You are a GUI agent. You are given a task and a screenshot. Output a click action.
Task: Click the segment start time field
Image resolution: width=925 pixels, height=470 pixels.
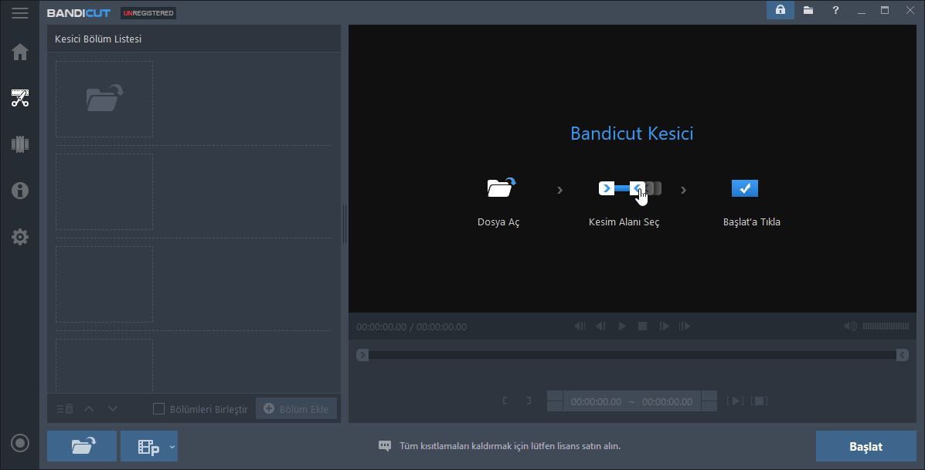tap(596, 401)
